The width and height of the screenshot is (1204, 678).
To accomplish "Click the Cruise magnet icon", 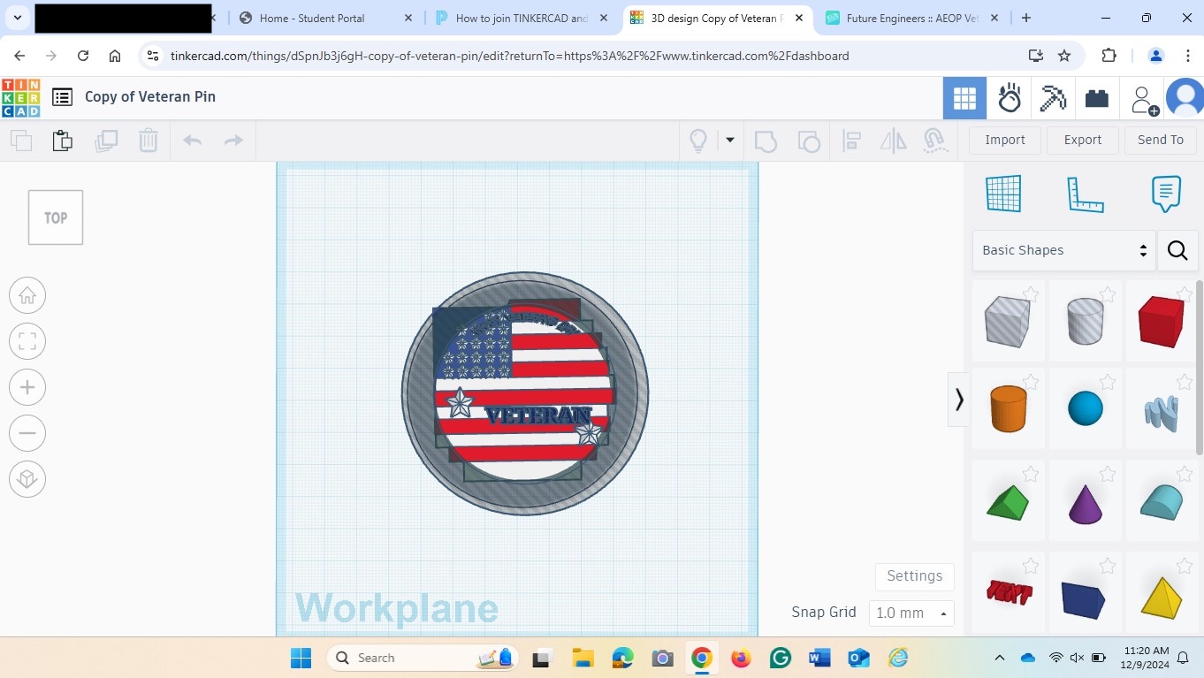I will [934, 141].
